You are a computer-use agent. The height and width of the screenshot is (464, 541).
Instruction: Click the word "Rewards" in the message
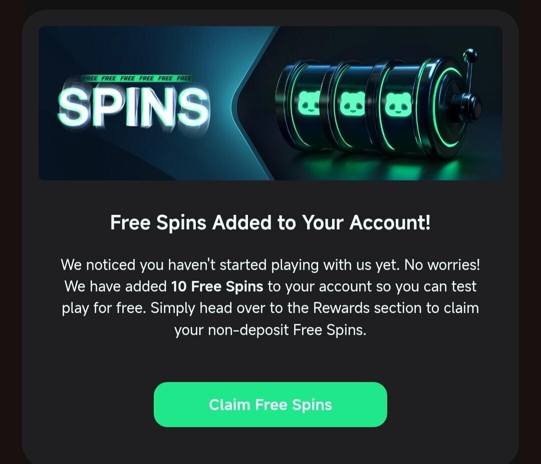341,308
